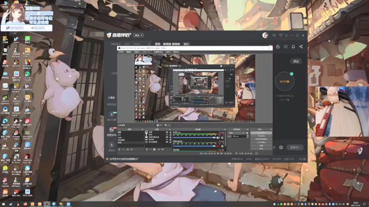Click the 退出 button in 直播伴侣
The height and width of the screenshot is (207, 369).
coord(296,61)
